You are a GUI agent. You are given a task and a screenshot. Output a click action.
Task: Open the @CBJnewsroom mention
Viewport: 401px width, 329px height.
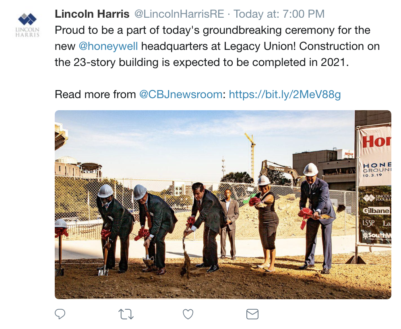click(181, 95)
